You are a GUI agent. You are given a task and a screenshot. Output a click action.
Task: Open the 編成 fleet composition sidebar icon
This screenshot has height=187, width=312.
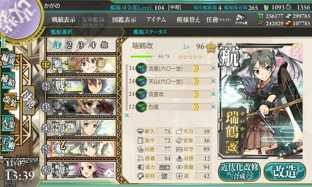point(8,60)
